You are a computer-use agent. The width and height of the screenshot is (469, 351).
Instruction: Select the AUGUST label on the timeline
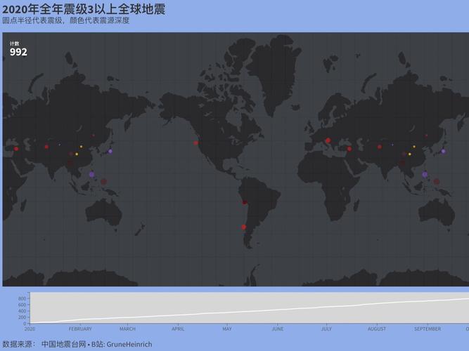click(x=377, y=329)
